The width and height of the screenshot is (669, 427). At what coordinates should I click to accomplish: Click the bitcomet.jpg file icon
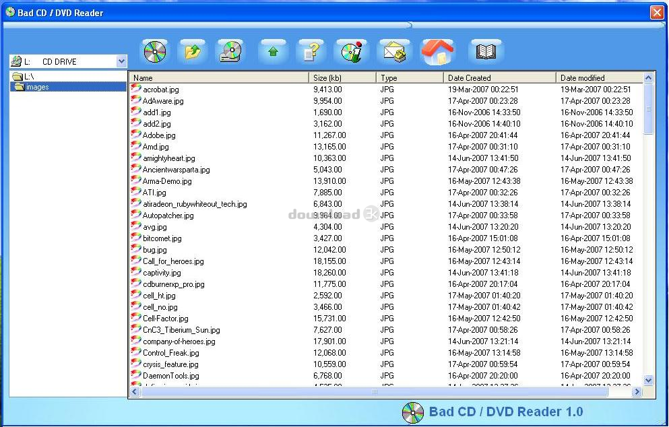[x=135, y=238]
